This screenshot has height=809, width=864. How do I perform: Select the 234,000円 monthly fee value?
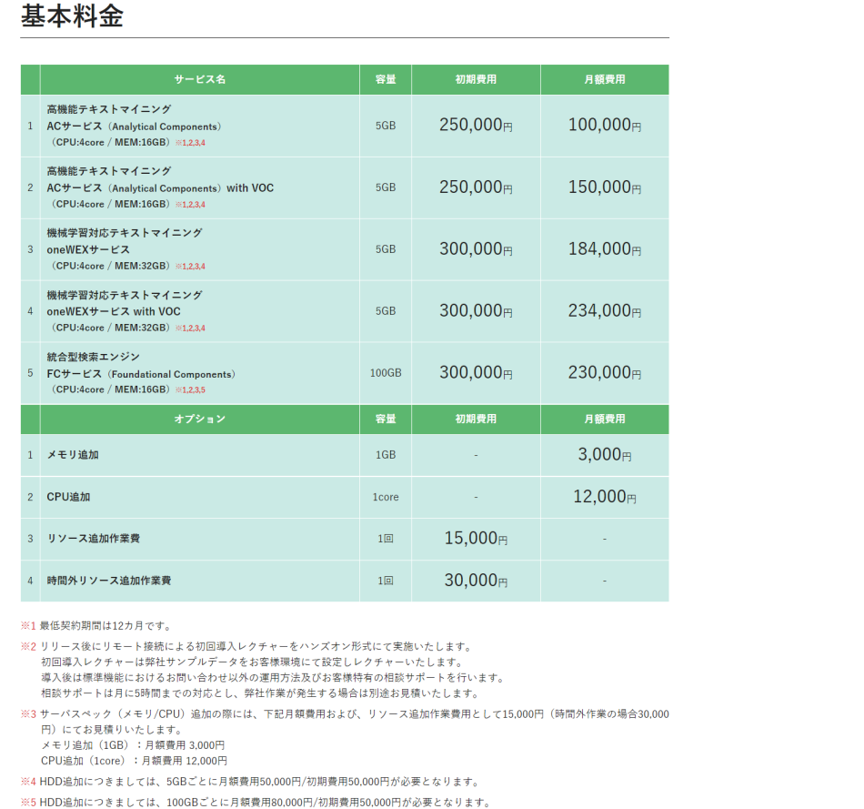point(604,311)
